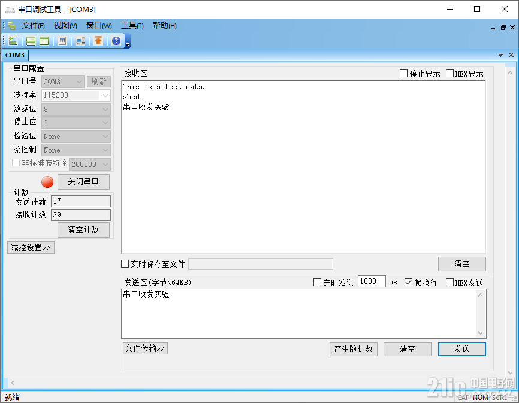519x403 pixels.
Task: Open the 帮助(H) menu
Action: pyautogui.click(x=164, y=26)
